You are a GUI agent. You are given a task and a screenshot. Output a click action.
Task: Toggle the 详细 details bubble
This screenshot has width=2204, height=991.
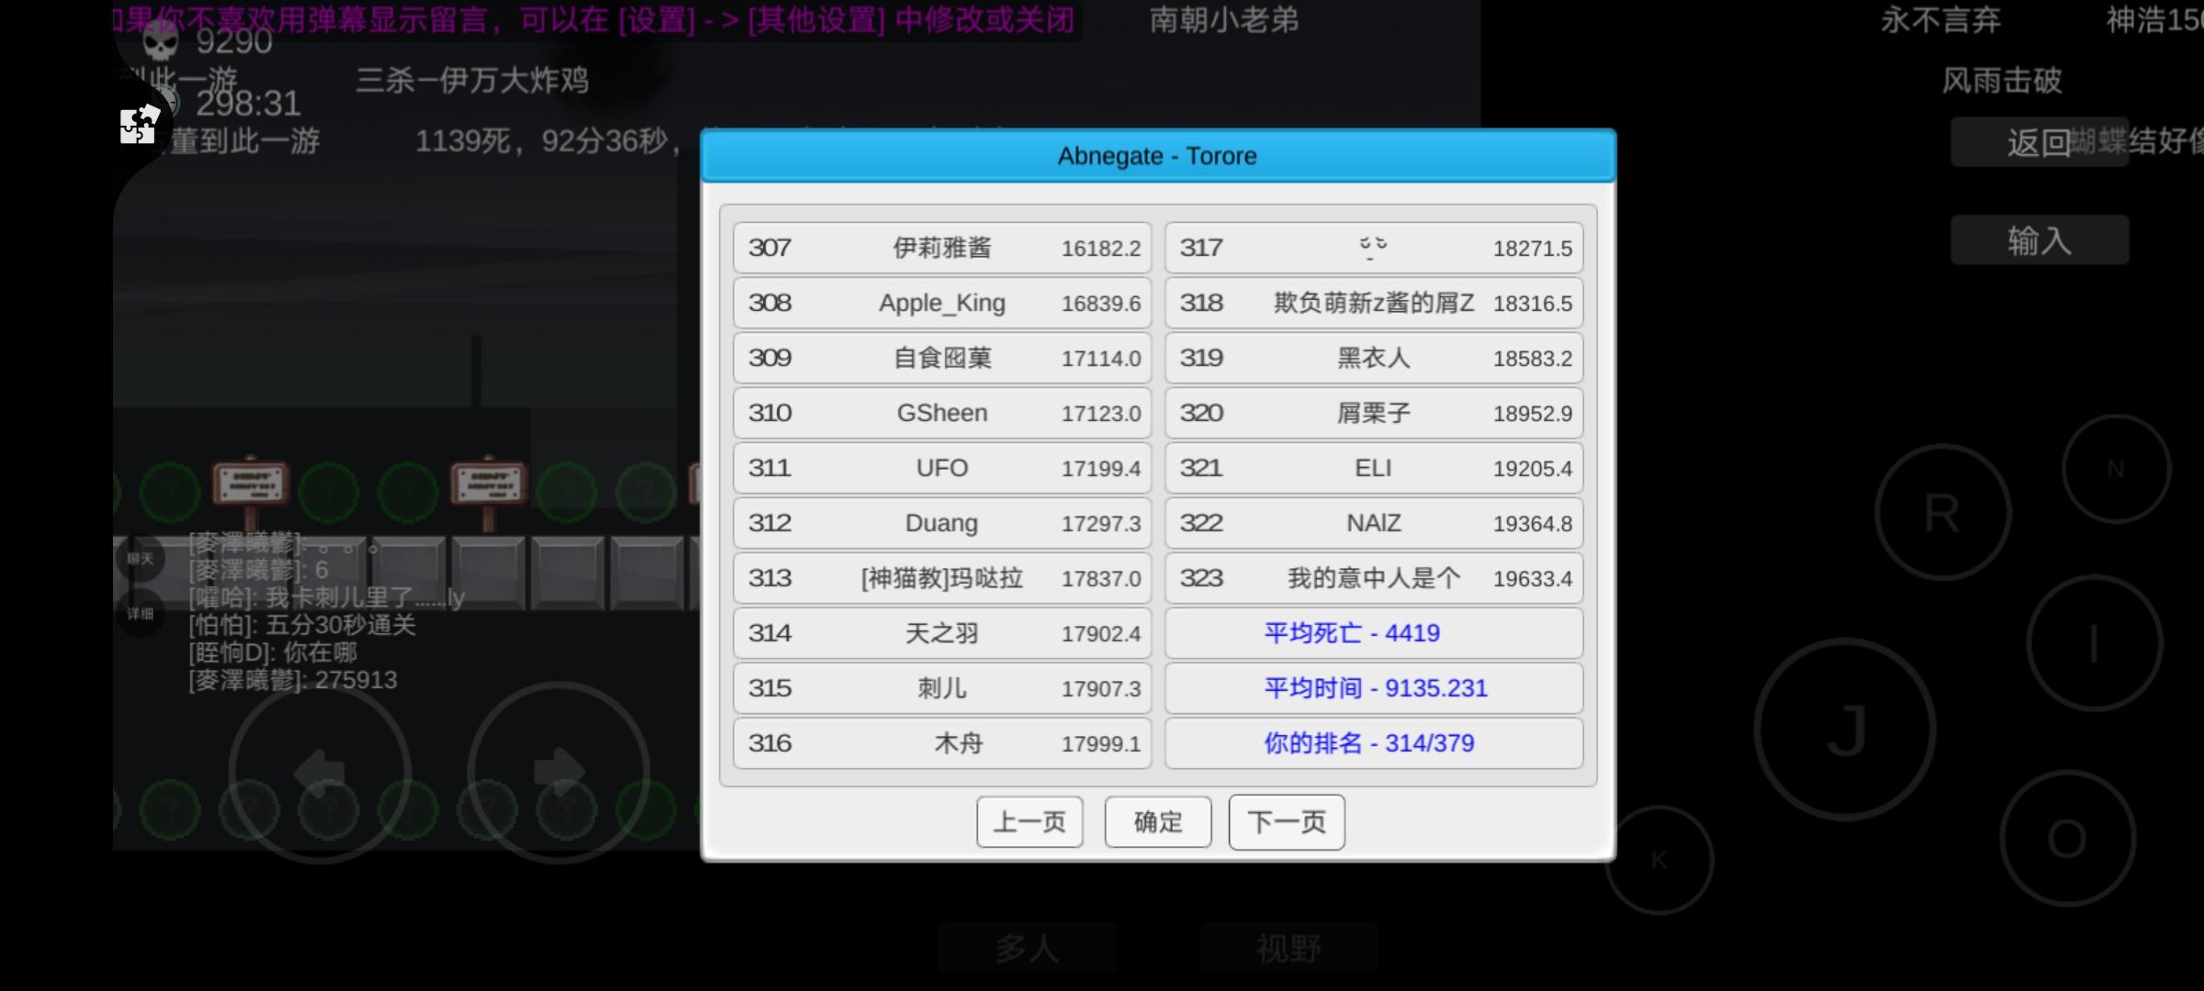pyautogui.click(x=141, y=613)
